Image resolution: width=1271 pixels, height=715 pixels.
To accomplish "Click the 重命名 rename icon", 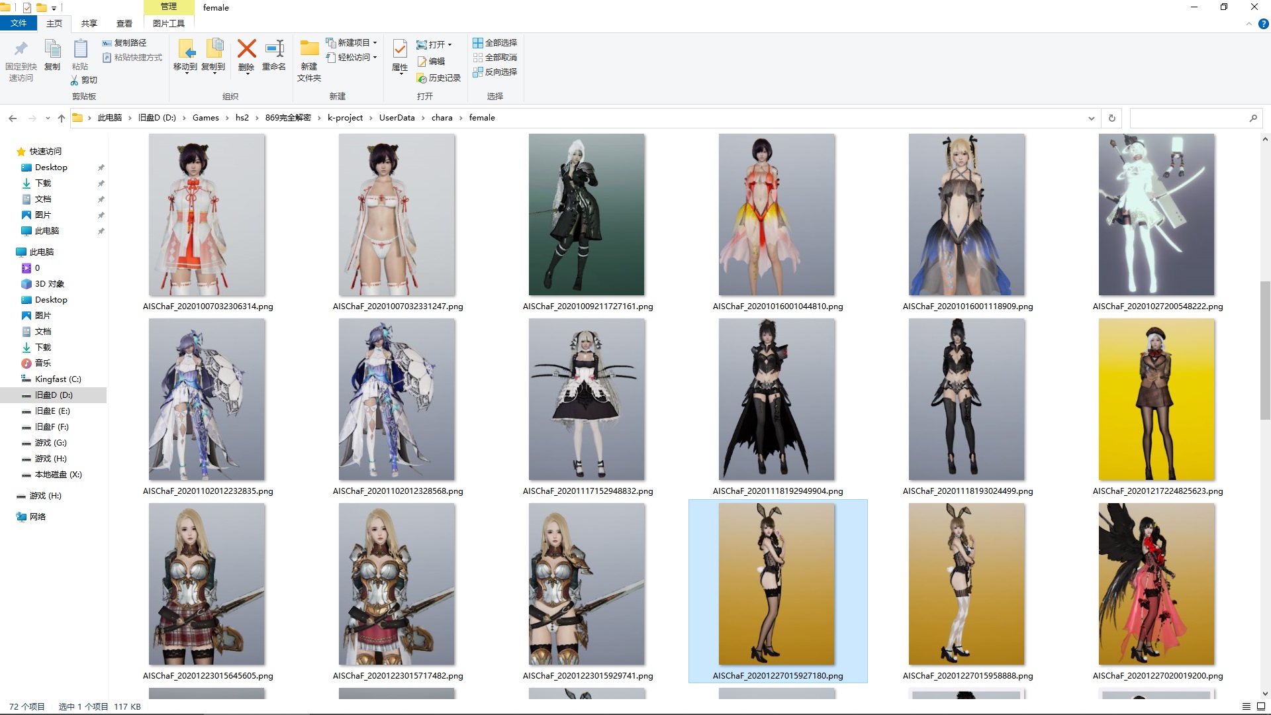I will click(x=274, y=49).
